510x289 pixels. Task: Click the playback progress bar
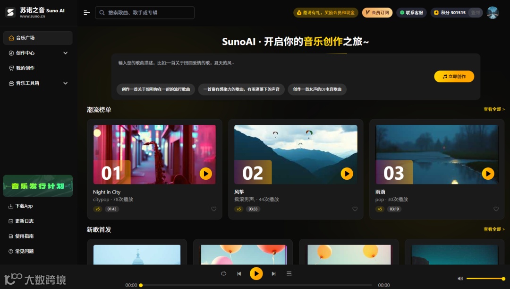pyautogui.click(x=256, y=285)
